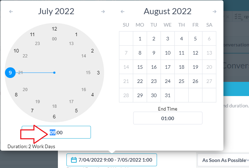This screenshot has width=249, height=168.
Task: Open the date range 7/04/2022 - 7/05/2022 picker
Action: 112,160
